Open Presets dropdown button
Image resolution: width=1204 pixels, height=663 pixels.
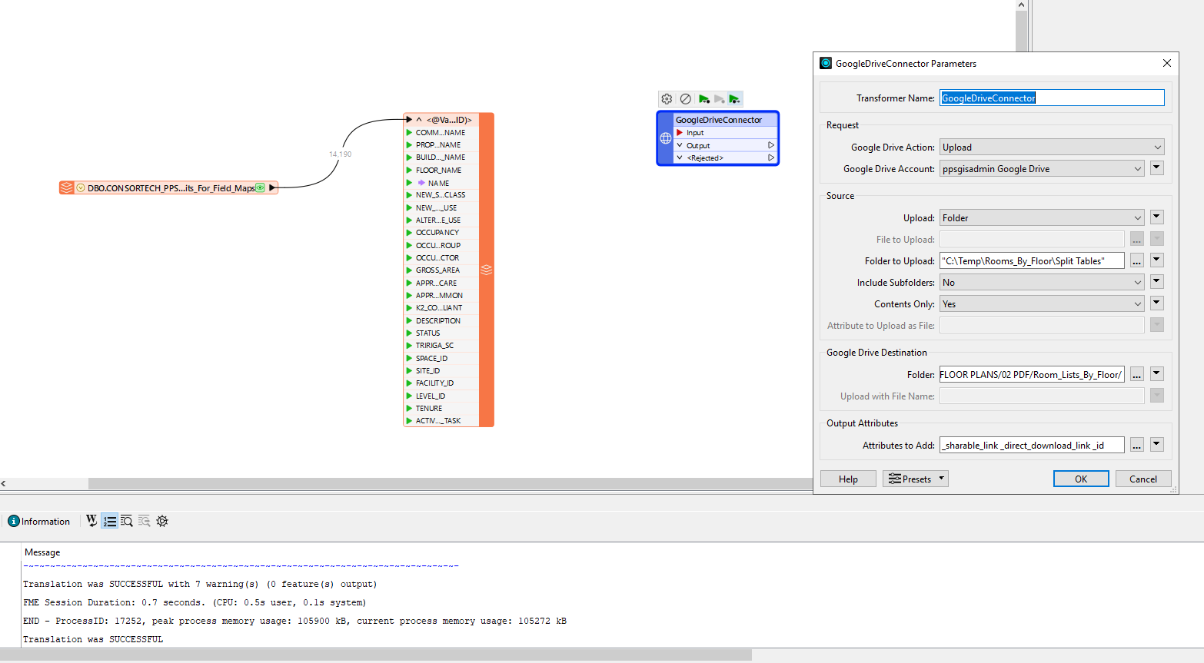[916, 479]
